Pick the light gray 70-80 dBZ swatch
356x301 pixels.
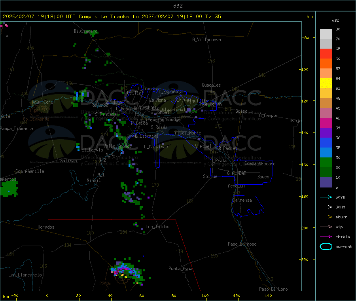point(326,34)
